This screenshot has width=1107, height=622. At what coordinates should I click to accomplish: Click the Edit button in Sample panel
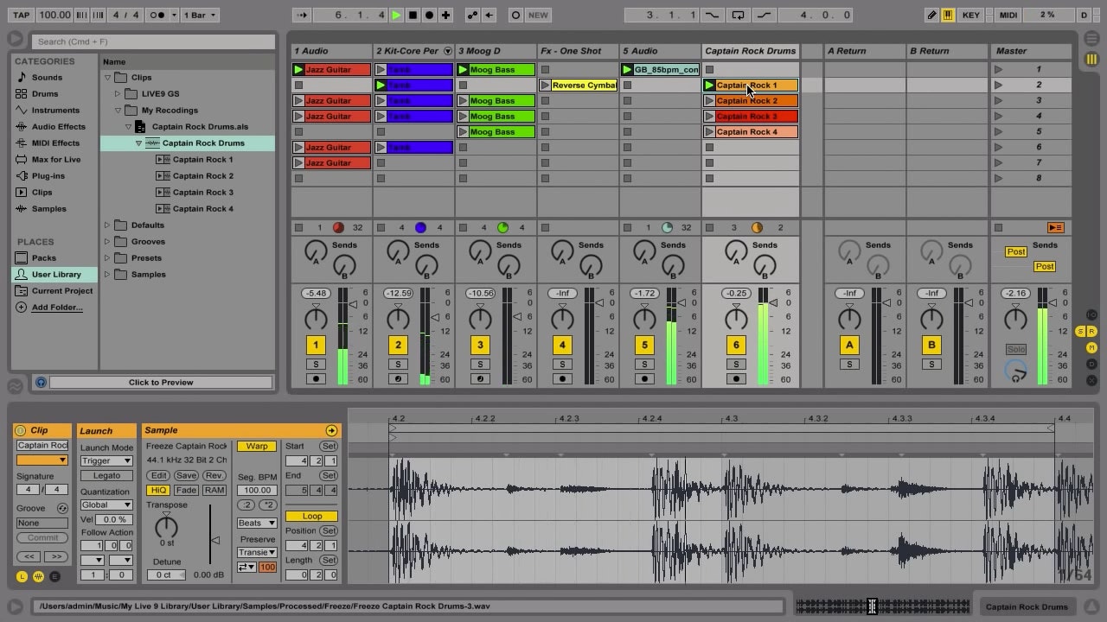coord(158,475)
